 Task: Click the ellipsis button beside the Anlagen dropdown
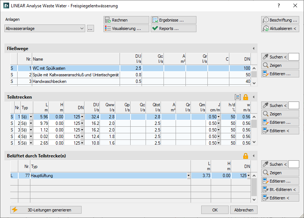pyautogui.click(x=90, y=28)
